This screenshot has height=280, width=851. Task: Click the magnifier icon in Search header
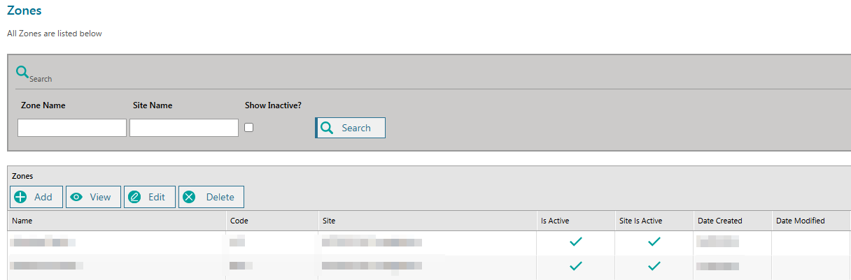click(22, 72)
